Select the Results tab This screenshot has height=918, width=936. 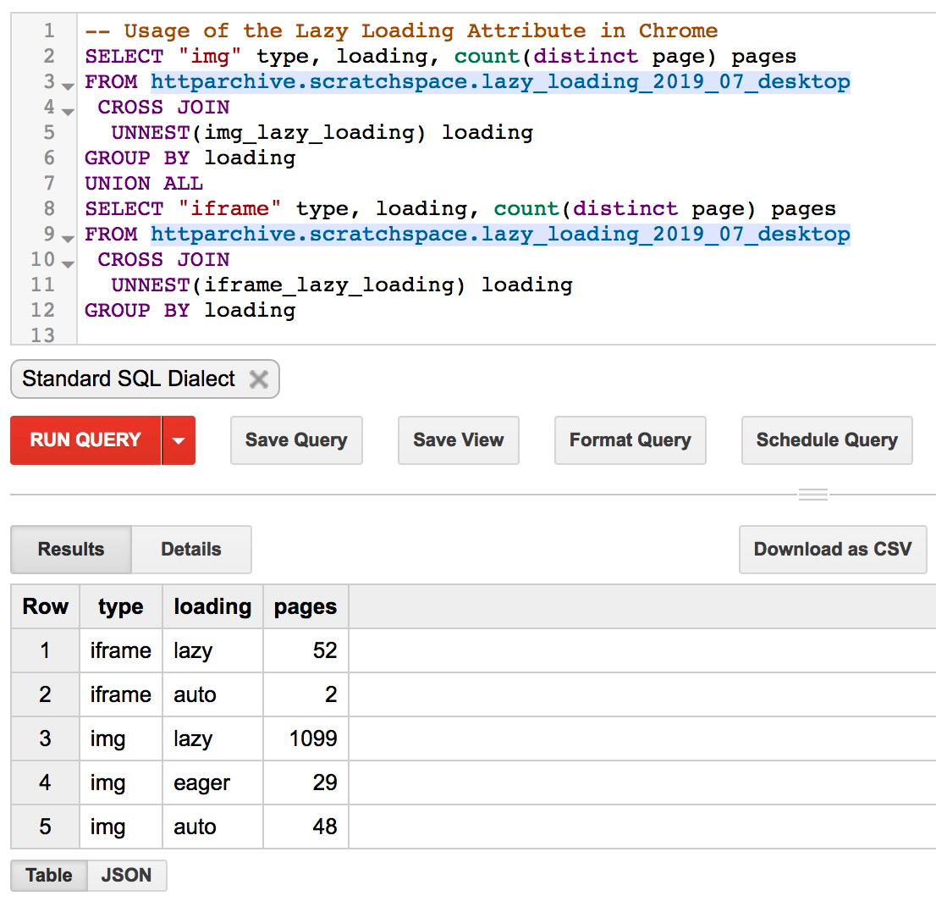point(71,549)
